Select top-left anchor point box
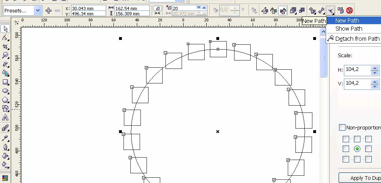This screenshot has width=381, height=183. (x=346, y=139)
